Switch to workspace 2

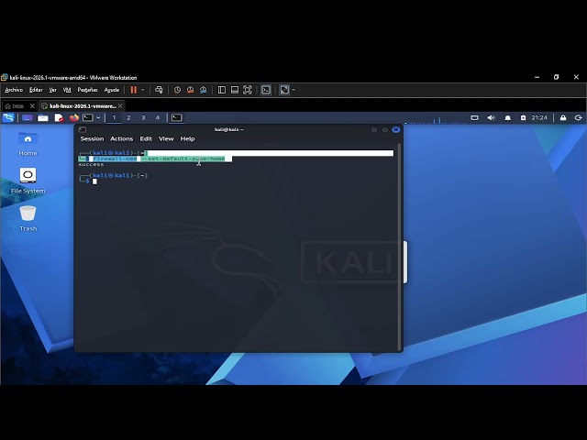coord(128,118)
